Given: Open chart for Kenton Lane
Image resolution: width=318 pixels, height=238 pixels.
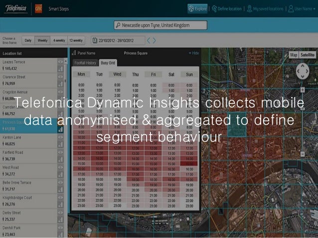Looking at the screenshot, I should [x=60, y=145].
